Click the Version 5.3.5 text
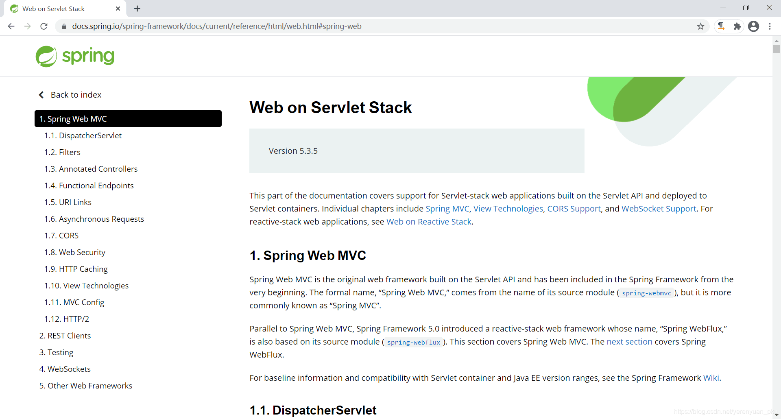The width and height of the screenshot is (781, 419). [x=293, y=151]
